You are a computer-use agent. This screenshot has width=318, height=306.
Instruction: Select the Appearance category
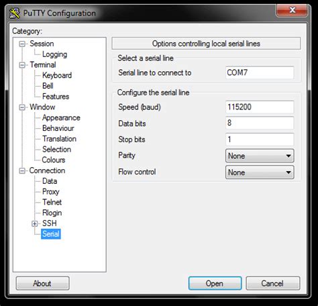tap(61, 117)
